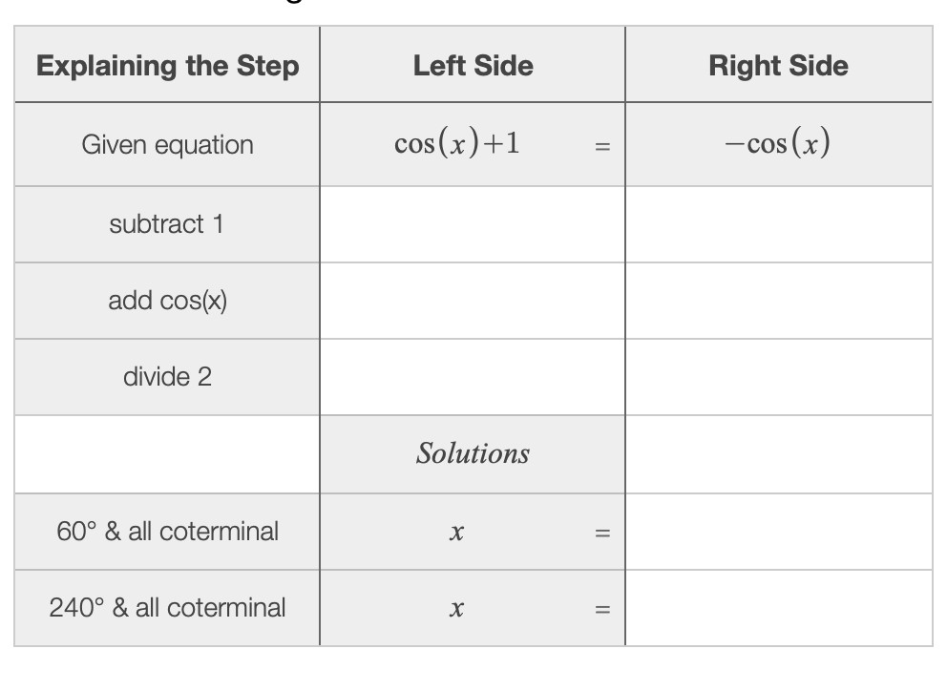
Task: Select the right side cell for add cos(x)
Action: (x=778, y=301)
